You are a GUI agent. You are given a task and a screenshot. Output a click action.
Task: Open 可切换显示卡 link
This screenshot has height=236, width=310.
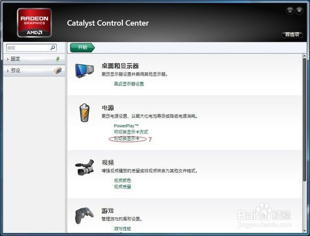coord(127,139)
